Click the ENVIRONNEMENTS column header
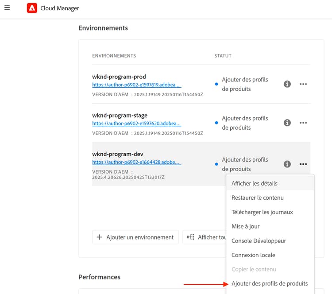This screenshot has height=294, width=332. click(x=114, y=56)
